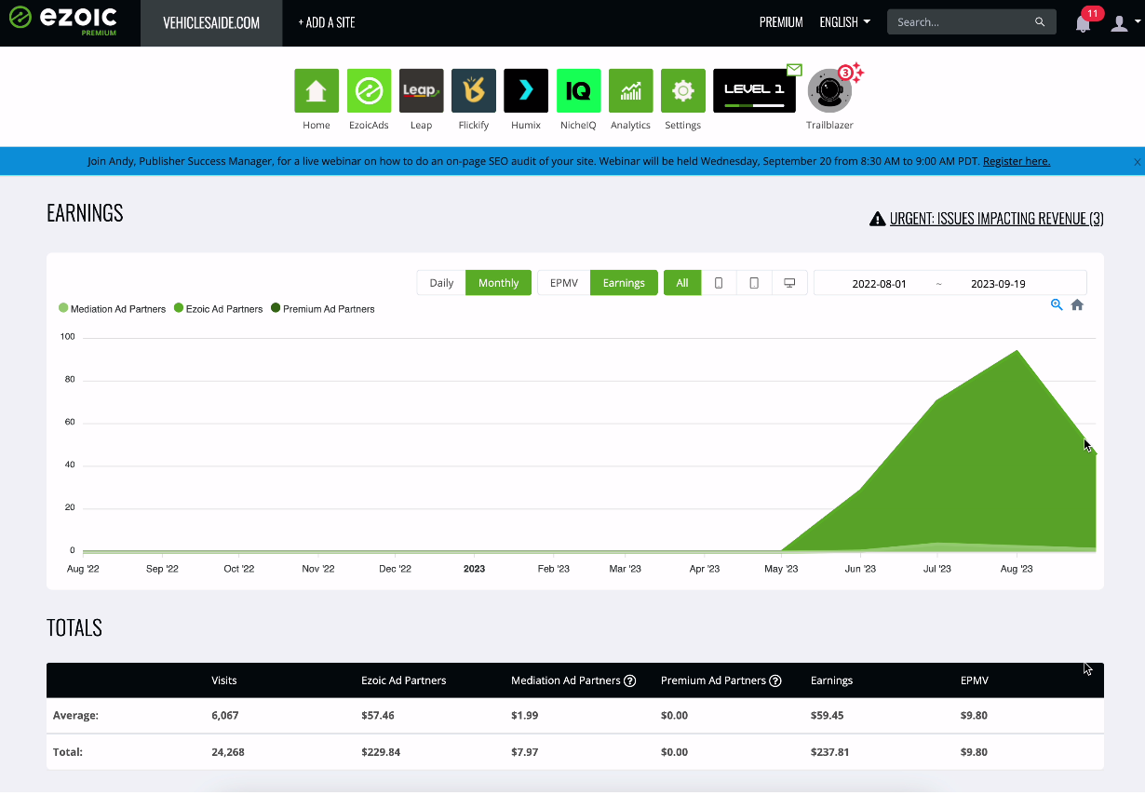
Task: Select All devices filter
Action: tap(682, 283)
